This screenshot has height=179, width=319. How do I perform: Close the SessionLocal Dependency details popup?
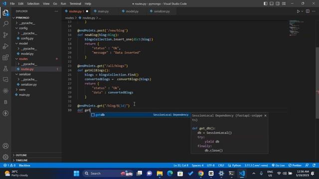265,115
